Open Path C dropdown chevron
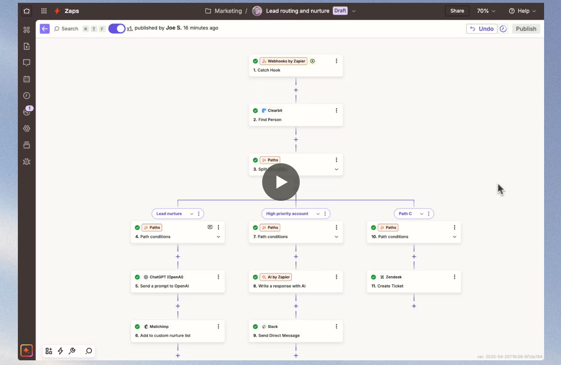 point(421,213)
